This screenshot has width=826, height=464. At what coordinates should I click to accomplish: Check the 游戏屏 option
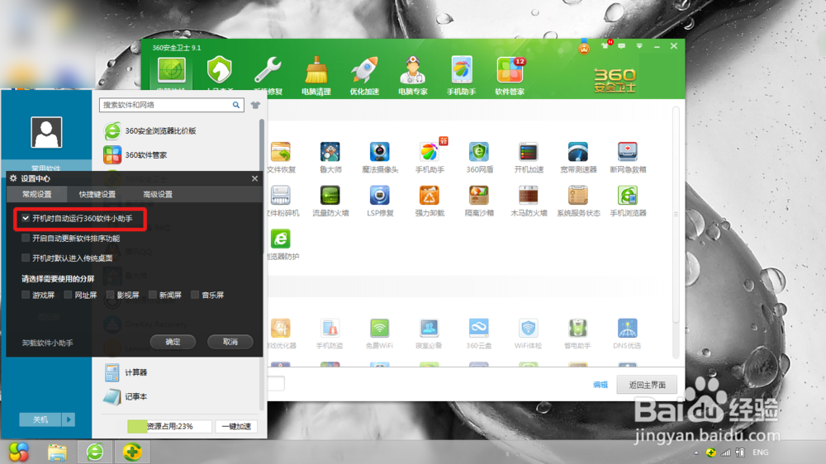[26, 295]
